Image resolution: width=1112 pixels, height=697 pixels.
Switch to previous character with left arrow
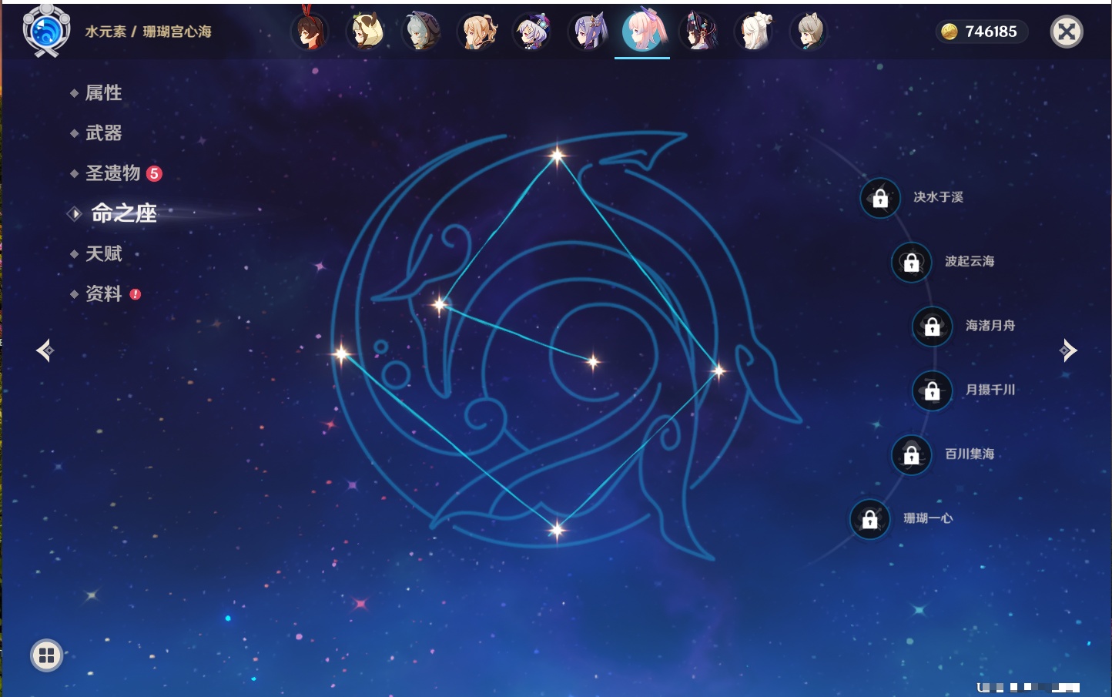pyautogui.click(x=45, y=350)
